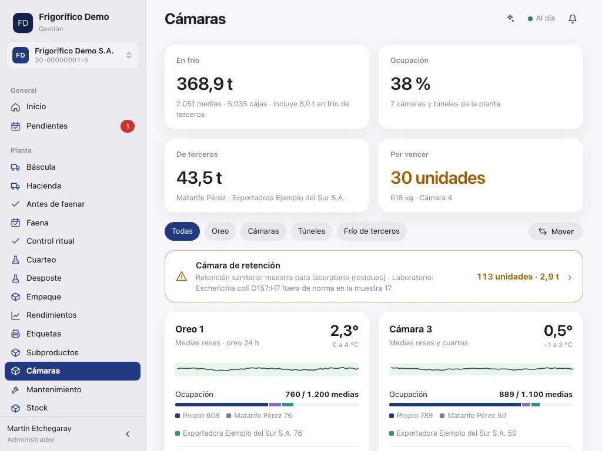Click the Hacienda truck icon
This screenshot has width=602, height=451.
15,186
